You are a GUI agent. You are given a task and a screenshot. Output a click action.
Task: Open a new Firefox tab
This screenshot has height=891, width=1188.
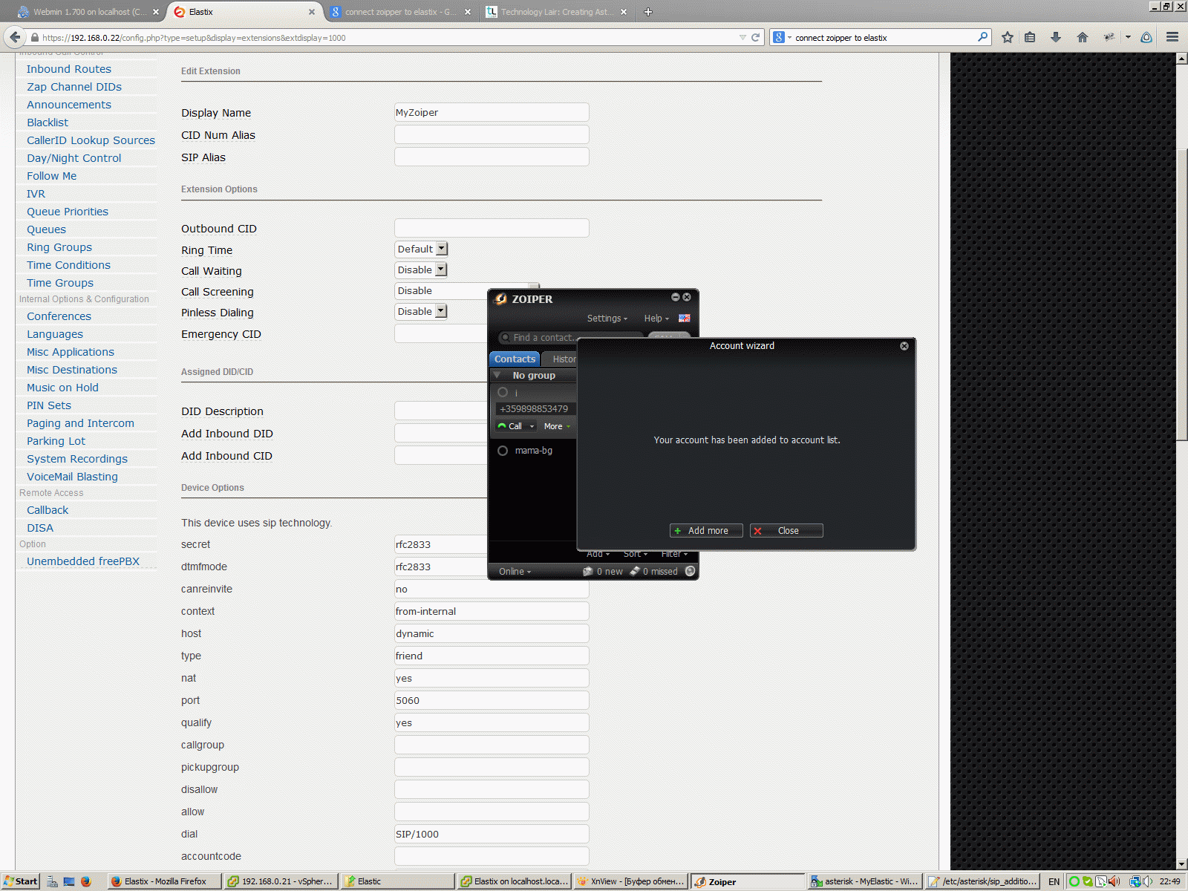(x=648, y=12)
